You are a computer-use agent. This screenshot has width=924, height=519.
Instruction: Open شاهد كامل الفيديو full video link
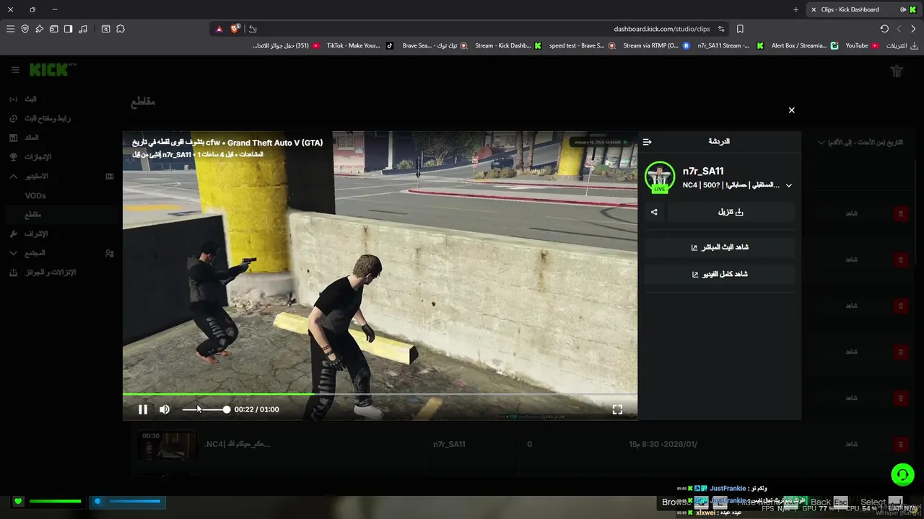click(x=720, y=275)
